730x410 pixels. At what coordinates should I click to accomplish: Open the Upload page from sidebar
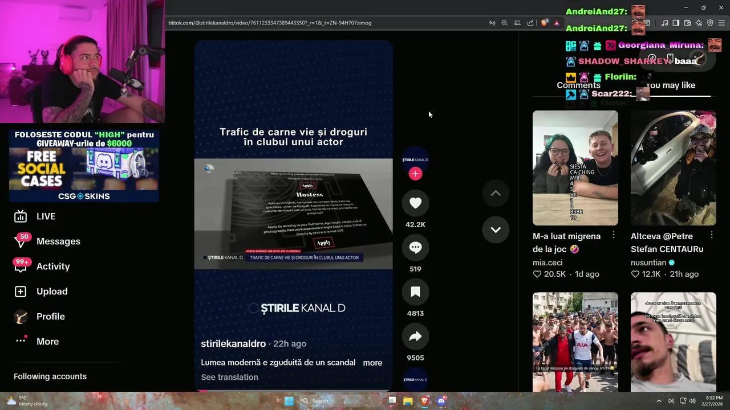coord(40,292)
